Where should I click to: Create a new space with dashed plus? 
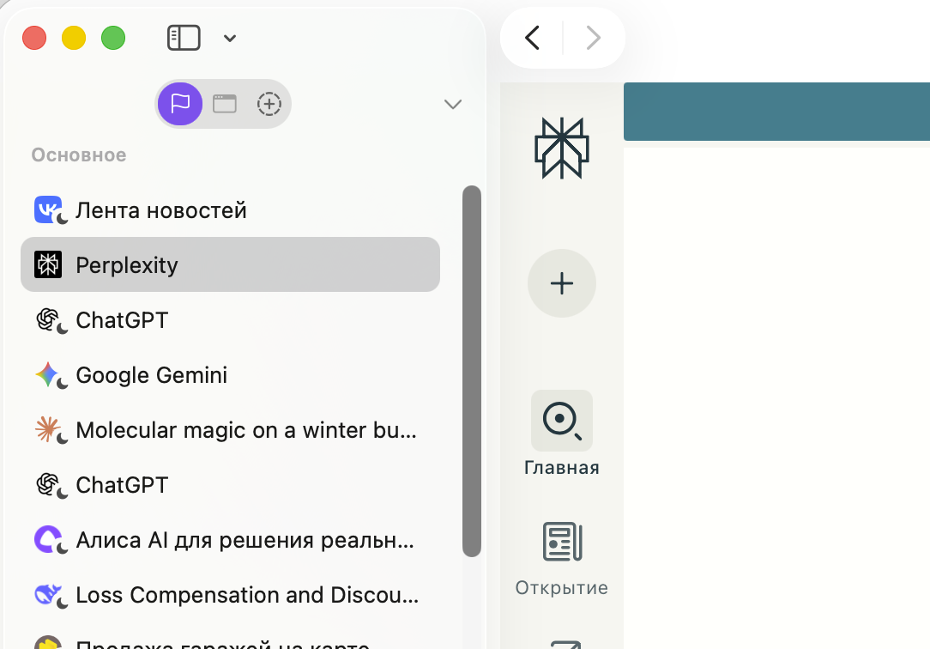(x=269, y=104)
